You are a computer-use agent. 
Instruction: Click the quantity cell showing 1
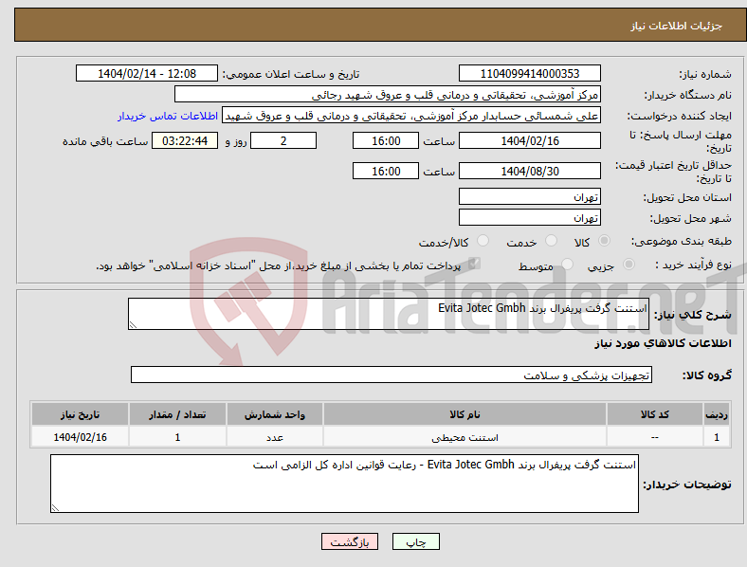(x=177, y=437)
